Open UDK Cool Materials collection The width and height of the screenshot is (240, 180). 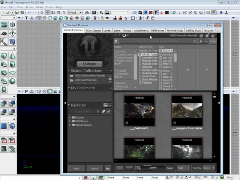tap(85, 80)
